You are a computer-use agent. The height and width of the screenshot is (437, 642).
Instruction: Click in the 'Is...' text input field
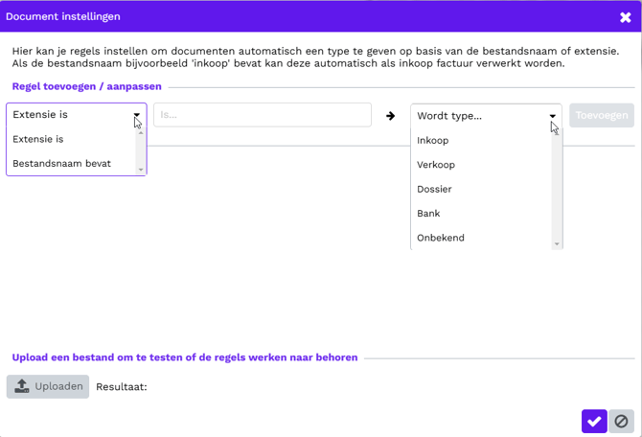pyautogui.click(x=262, y=115)
